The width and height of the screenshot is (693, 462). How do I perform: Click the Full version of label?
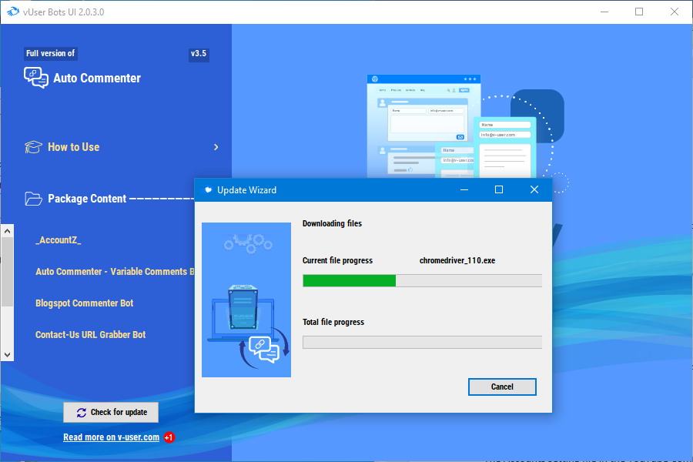click(50, 53)
